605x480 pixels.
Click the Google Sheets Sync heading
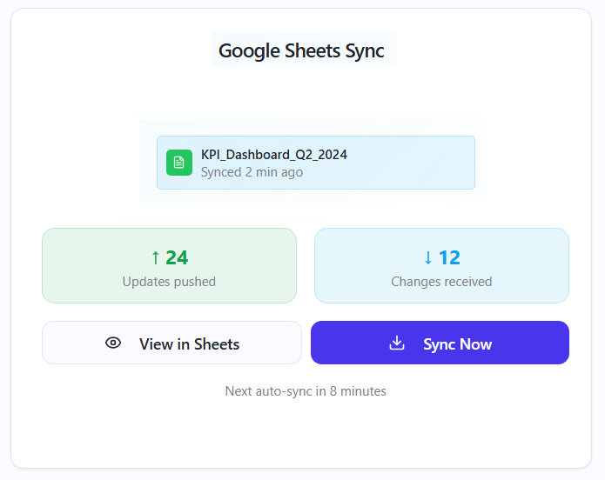pyautogui.click(x=301, y=50)
